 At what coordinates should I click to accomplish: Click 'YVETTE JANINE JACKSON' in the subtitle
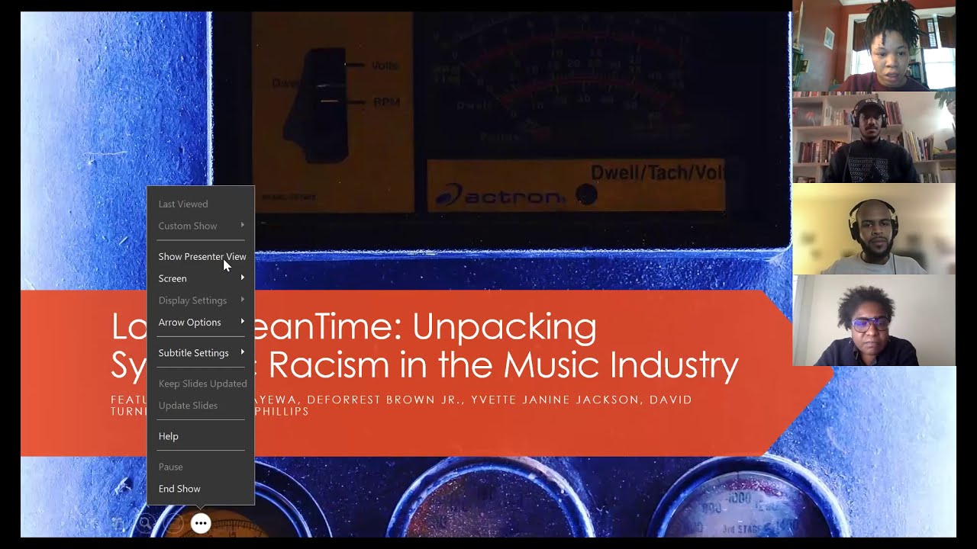556,400
